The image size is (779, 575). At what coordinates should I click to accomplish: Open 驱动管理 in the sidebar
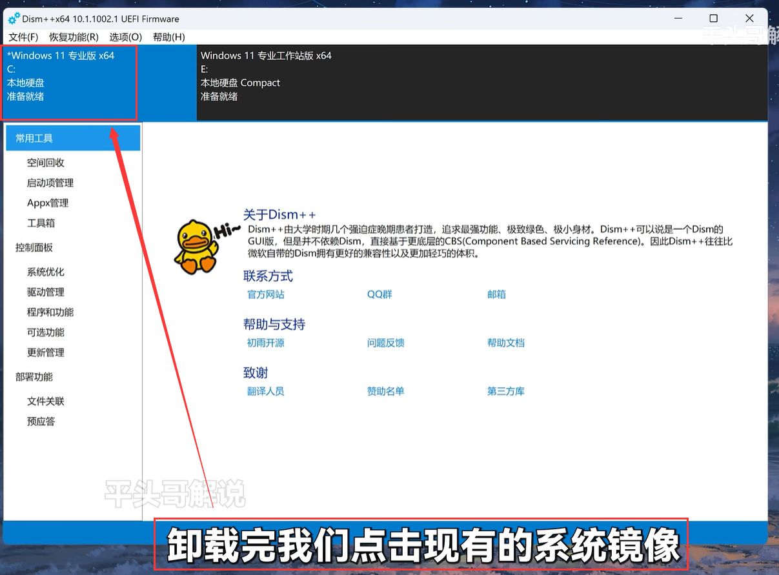[46, 292]
